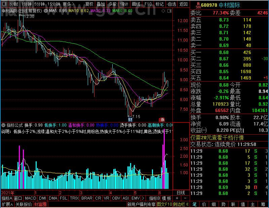Viewport: 269px width, 208px height.
Task: Select the 联 linkage tab
Action: (x=233, y=204)
